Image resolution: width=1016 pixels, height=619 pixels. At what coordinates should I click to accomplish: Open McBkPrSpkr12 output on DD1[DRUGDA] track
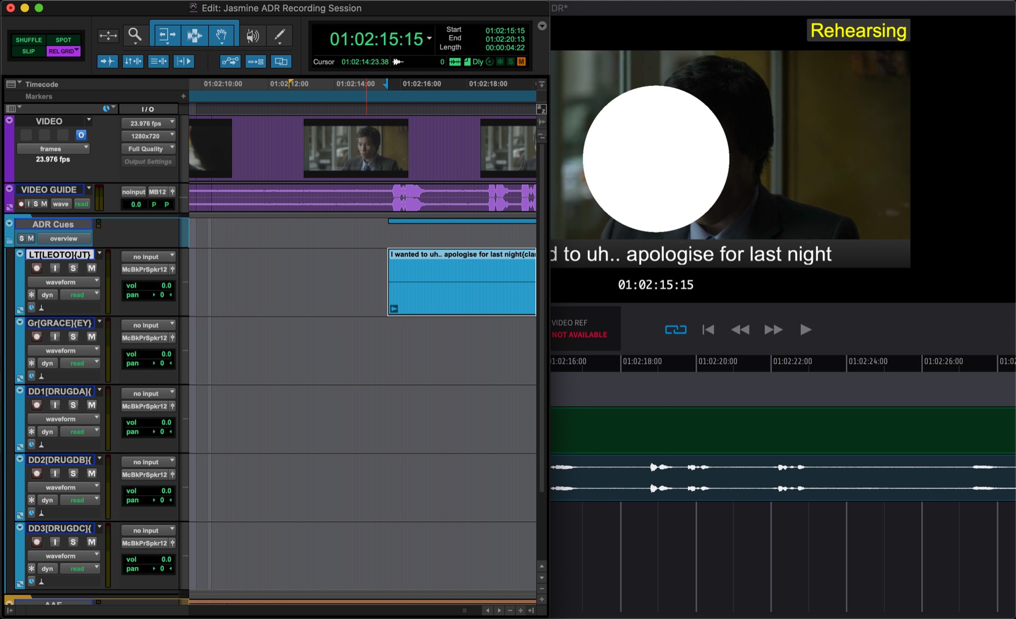tap(145, 406)
